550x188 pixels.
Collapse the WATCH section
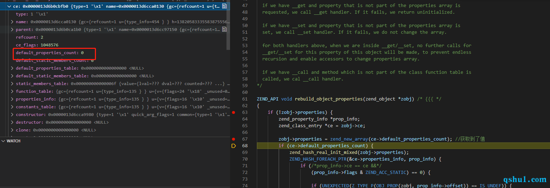coord(3,141)
